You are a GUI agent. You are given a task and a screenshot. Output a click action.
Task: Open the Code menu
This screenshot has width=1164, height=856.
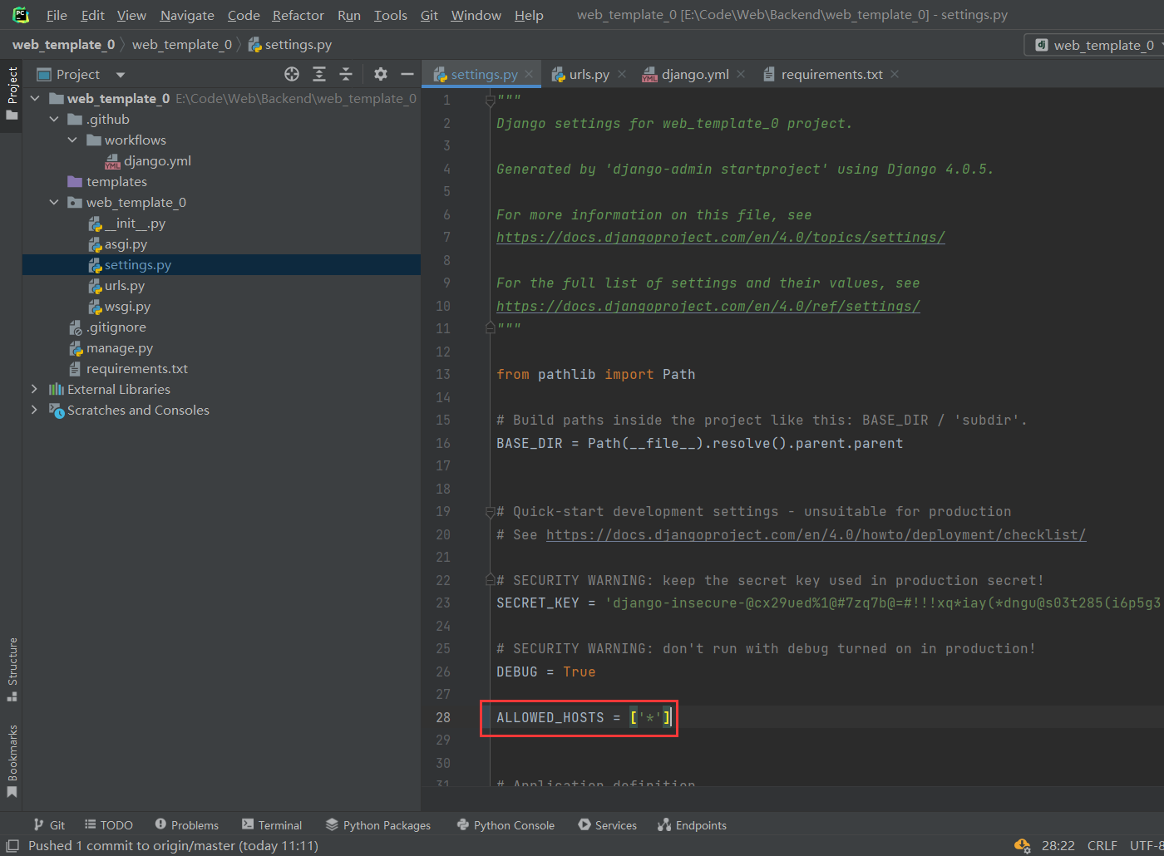(x=244, y=15)
